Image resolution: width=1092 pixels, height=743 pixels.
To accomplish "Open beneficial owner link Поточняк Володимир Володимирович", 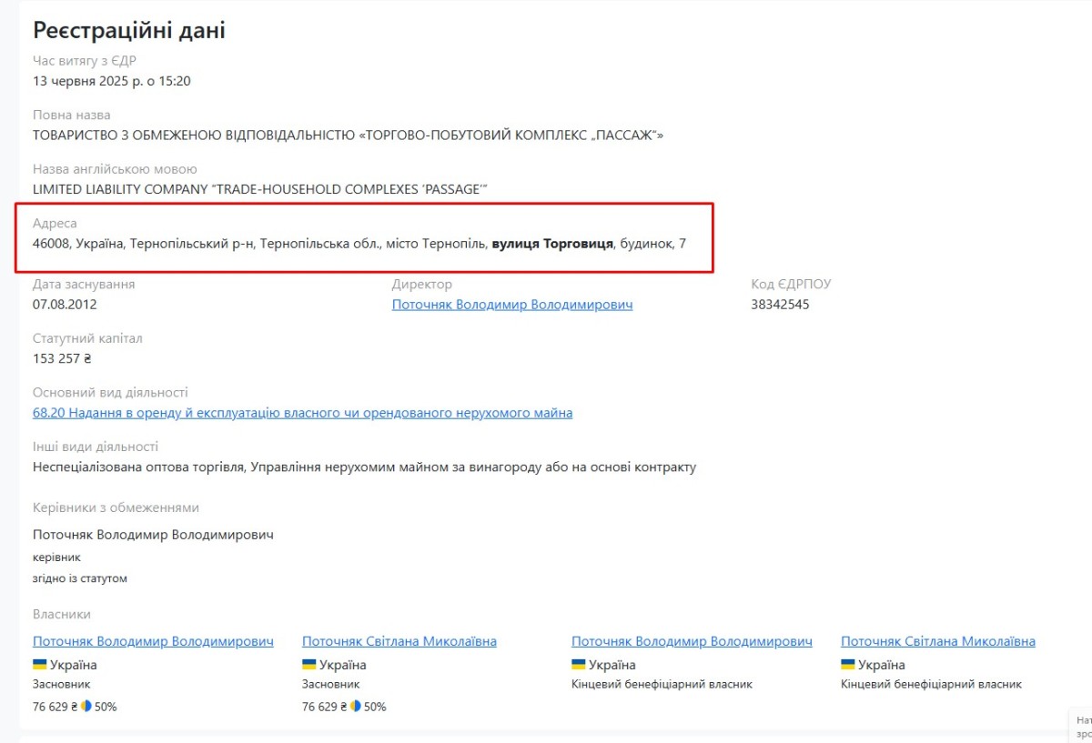I will tap(692, 641).
